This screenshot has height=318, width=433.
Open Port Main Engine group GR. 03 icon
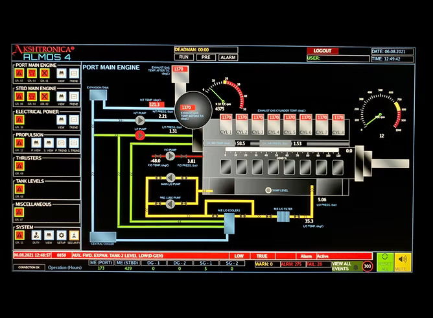pos(32,73)
